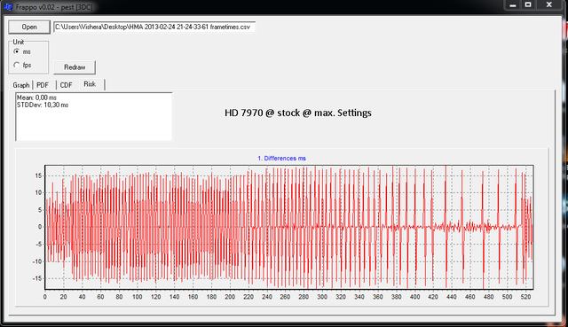
Task: Switch to the PDF tab
Action: 43,85
